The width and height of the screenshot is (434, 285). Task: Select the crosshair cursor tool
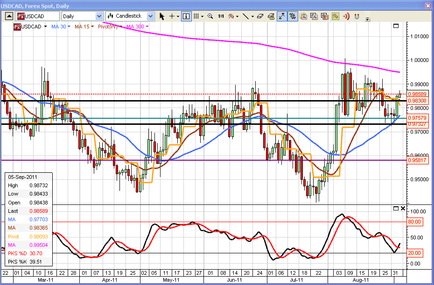point(171,16)
